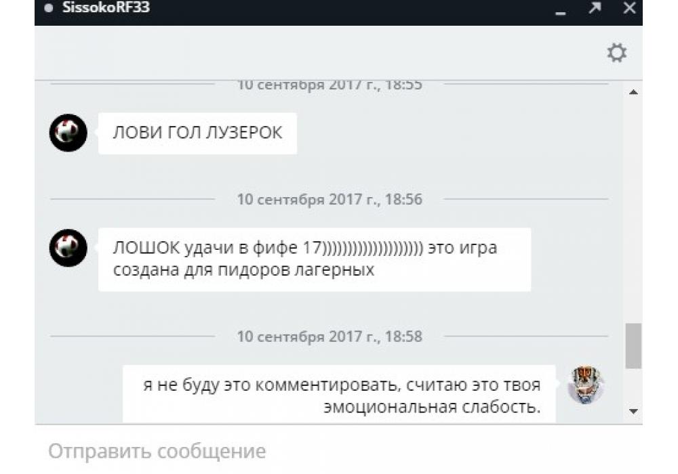Image resolution: width=678 pixels, height=474 pixels.
Task: Select the reply я не буду это комментировать
Action: coord(339,394)
